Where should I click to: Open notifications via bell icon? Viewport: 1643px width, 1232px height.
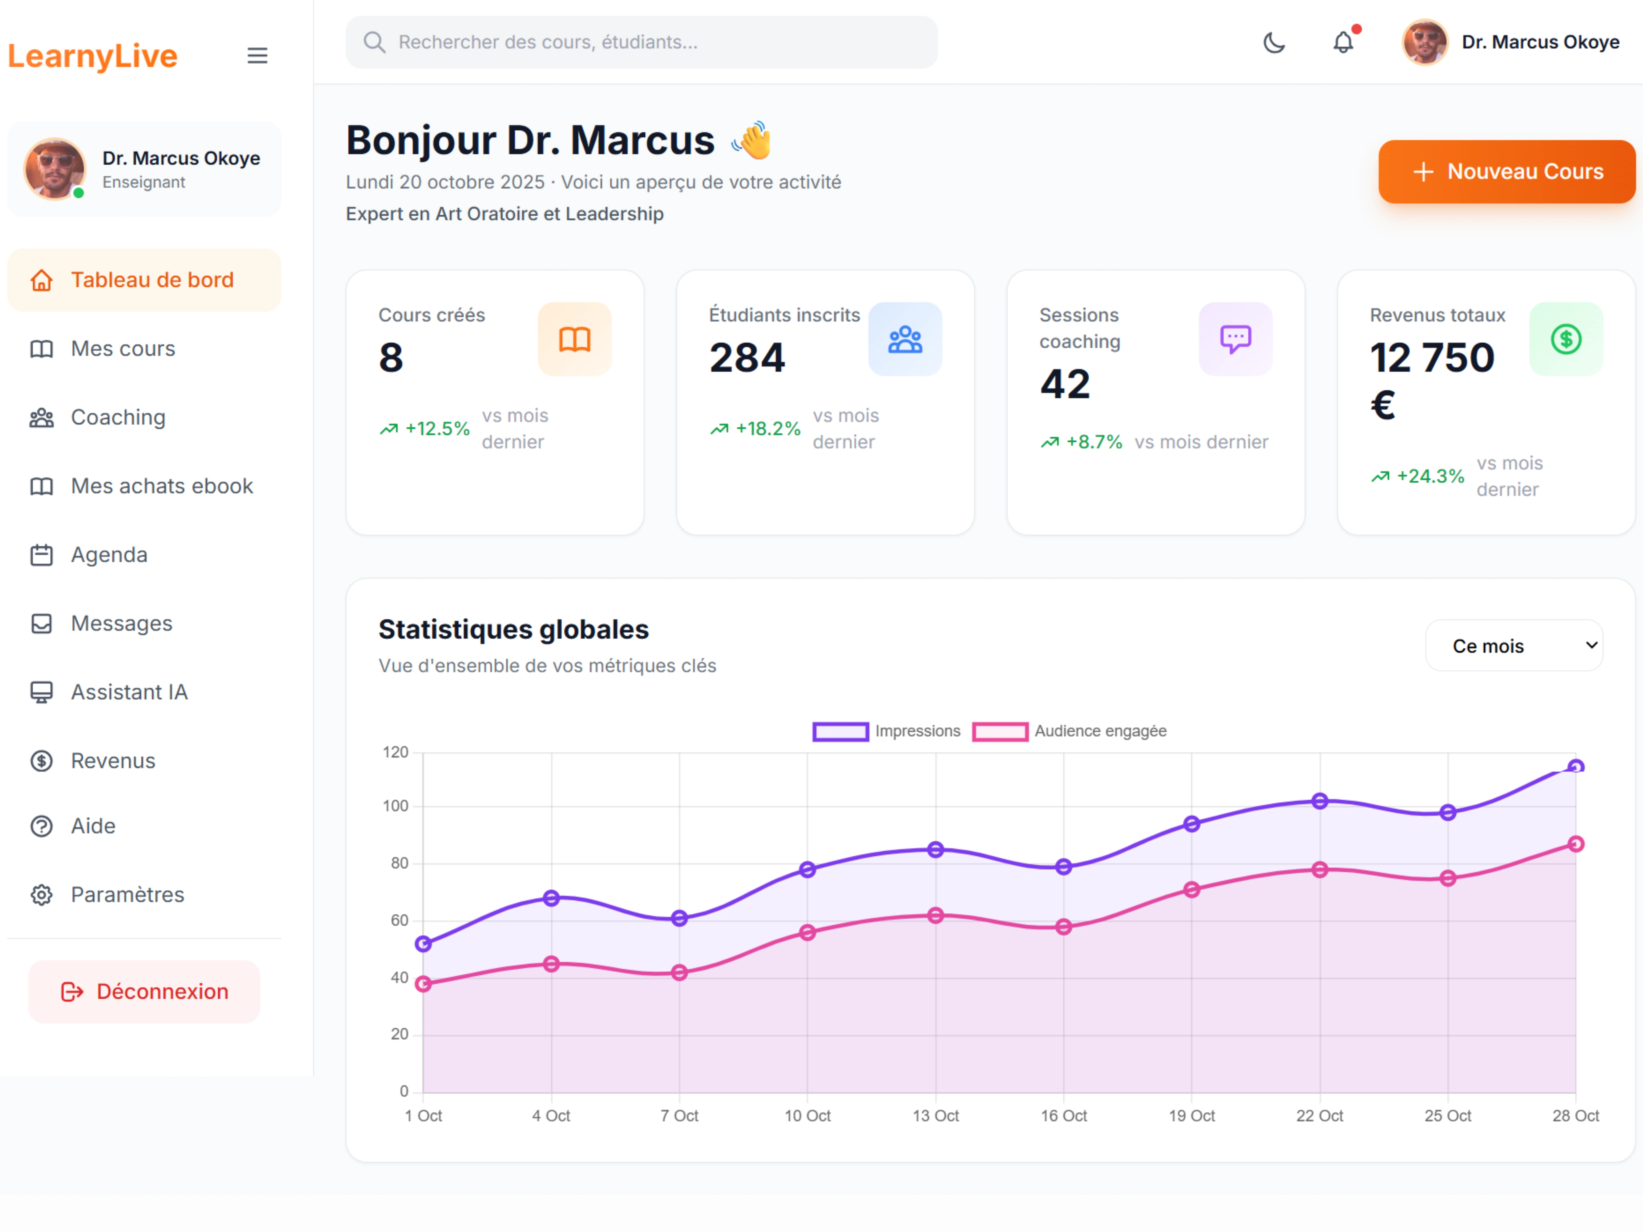(1343, 42)
